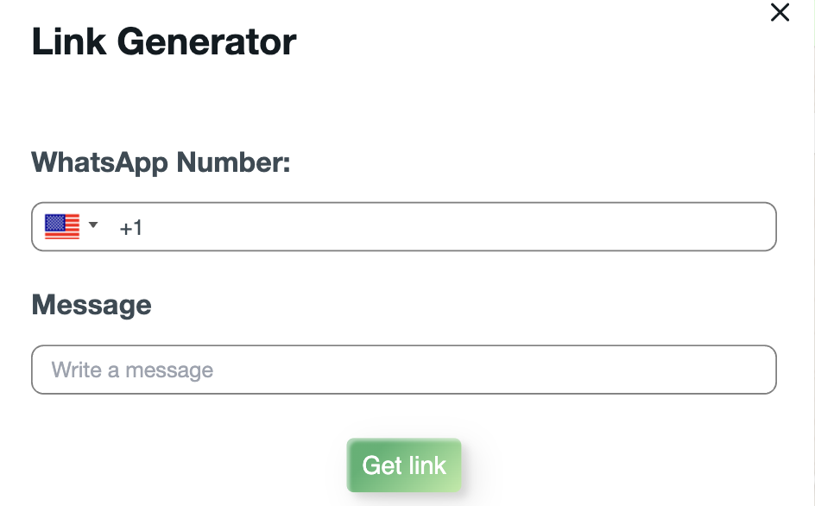Click the Message heading
815x506 pixels.
click(91, 304)
